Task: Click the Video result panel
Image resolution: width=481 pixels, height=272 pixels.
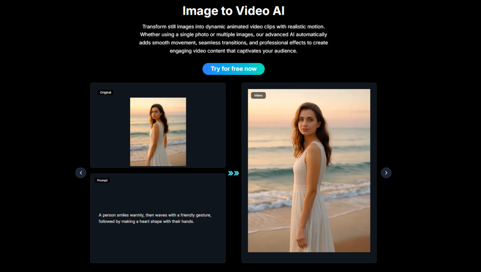Action: pyautogui.click(x=309, y=173)
